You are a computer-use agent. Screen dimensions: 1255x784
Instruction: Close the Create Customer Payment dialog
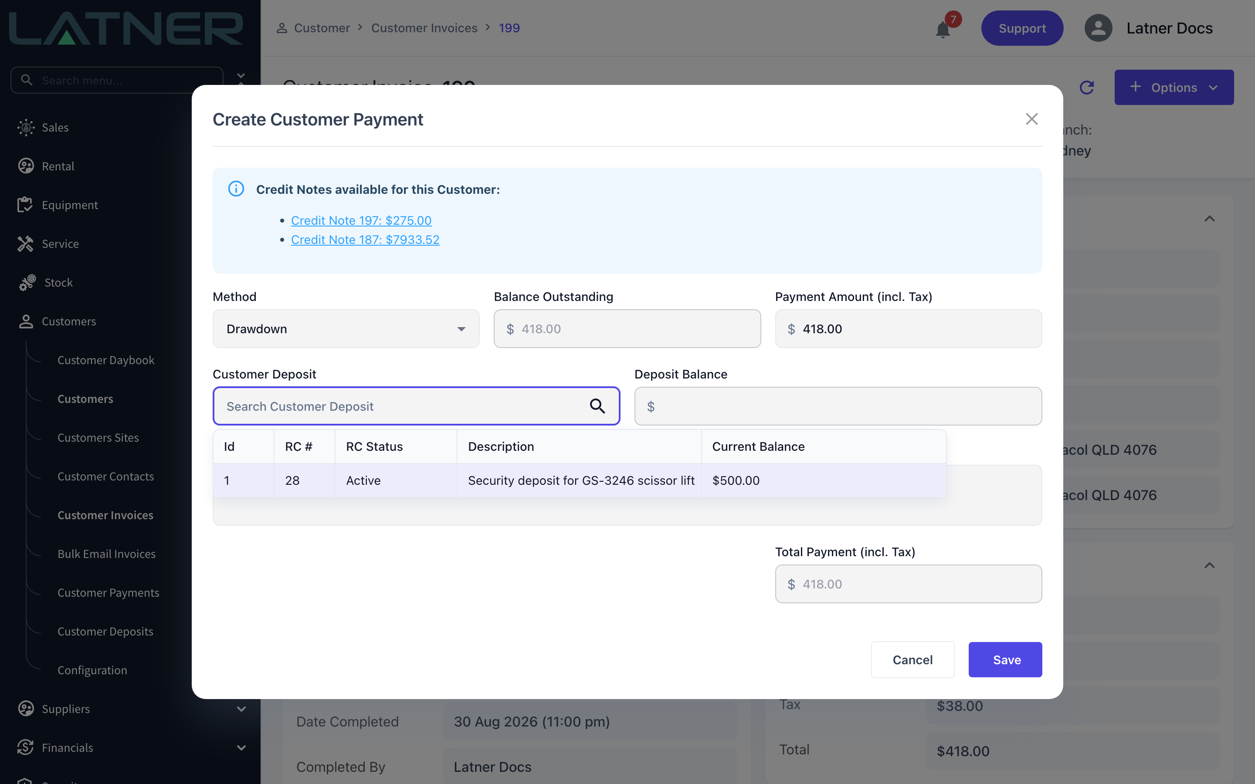point(1031,119)
